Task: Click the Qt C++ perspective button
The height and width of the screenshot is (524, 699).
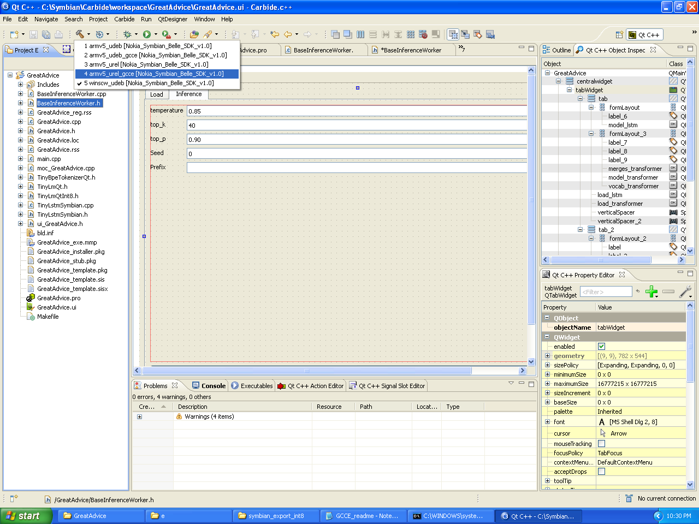Action: click(645, 35)
